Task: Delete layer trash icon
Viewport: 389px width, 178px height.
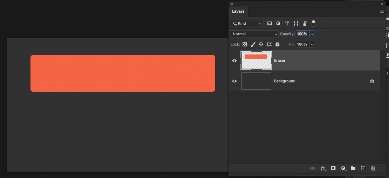Action: [x=373, y=168]
